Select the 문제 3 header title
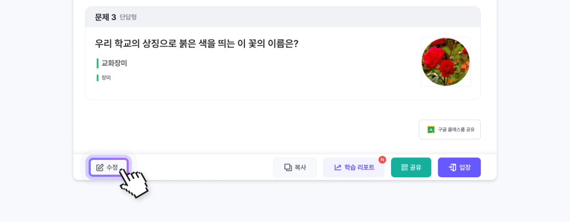Screen dimensions: 570x222 pyautogui.click(x=106, y=17)
